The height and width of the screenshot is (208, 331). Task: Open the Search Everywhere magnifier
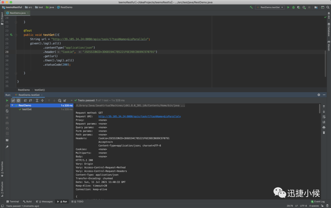(328, 7)
